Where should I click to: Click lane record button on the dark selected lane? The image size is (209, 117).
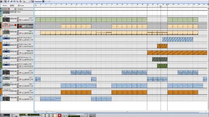coord(20,27)
